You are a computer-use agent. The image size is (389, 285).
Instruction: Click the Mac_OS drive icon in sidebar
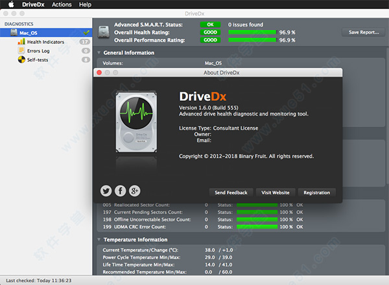(14, 32)
